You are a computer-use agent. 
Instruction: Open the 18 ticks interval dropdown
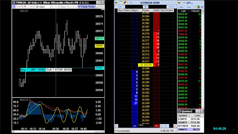[x=51, y=7]
